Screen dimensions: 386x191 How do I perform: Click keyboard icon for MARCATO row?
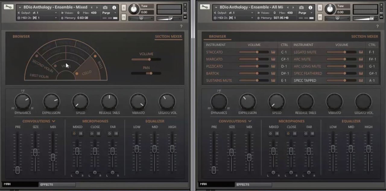point(273,59)
